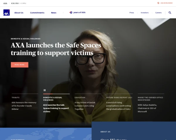Image resolution: width=176 pixels, height=140 pixels.
Task: Click the Safe Spaces hero headline
Action: coord(56,49)
